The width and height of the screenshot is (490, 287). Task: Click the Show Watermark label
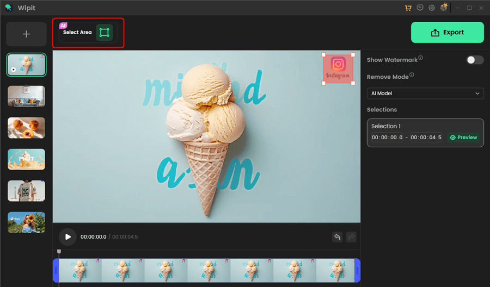tap(392, 60)
